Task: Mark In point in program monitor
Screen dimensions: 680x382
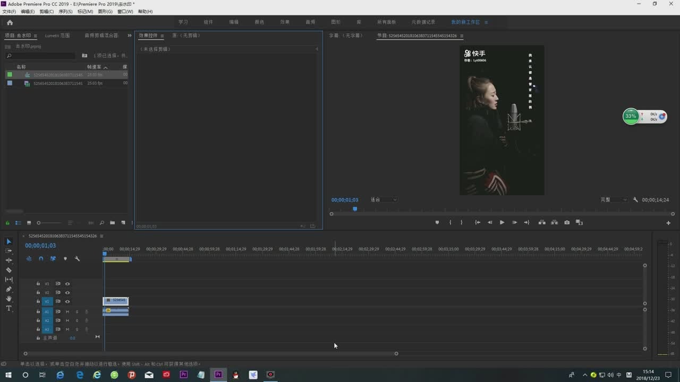Action: coord(450,222)
